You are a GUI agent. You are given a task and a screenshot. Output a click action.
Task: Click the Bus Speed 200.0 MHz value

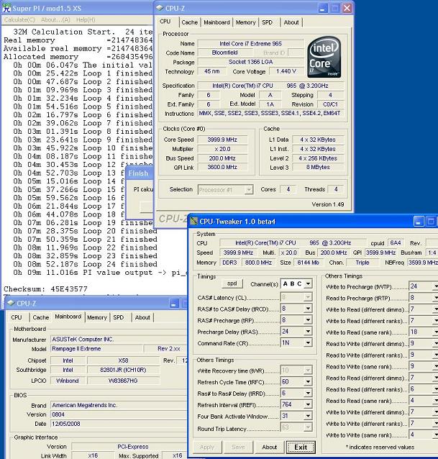222,158
